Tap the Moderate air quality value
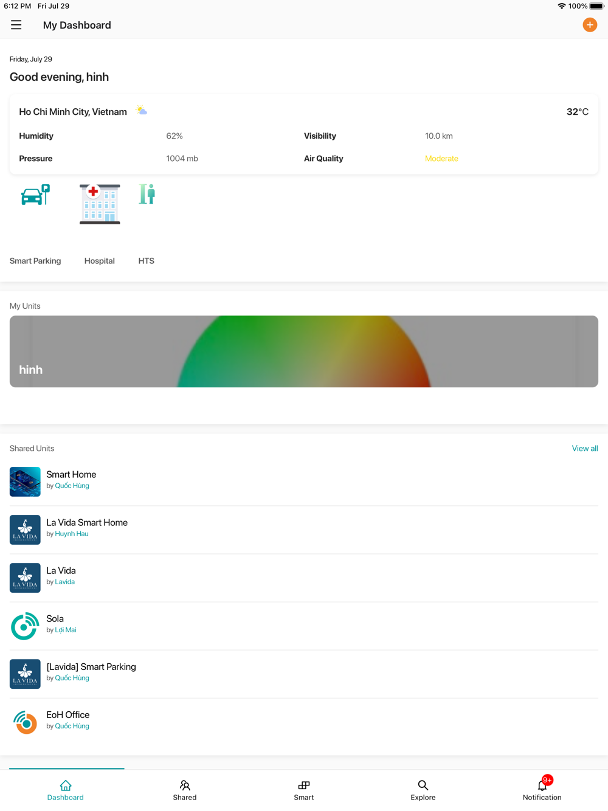This screenshot has width=608, height=811. (441, 159)
